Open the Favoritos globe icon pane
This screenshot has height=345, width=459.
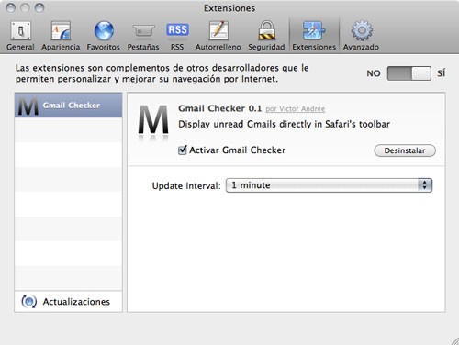[x=104, y=36]
